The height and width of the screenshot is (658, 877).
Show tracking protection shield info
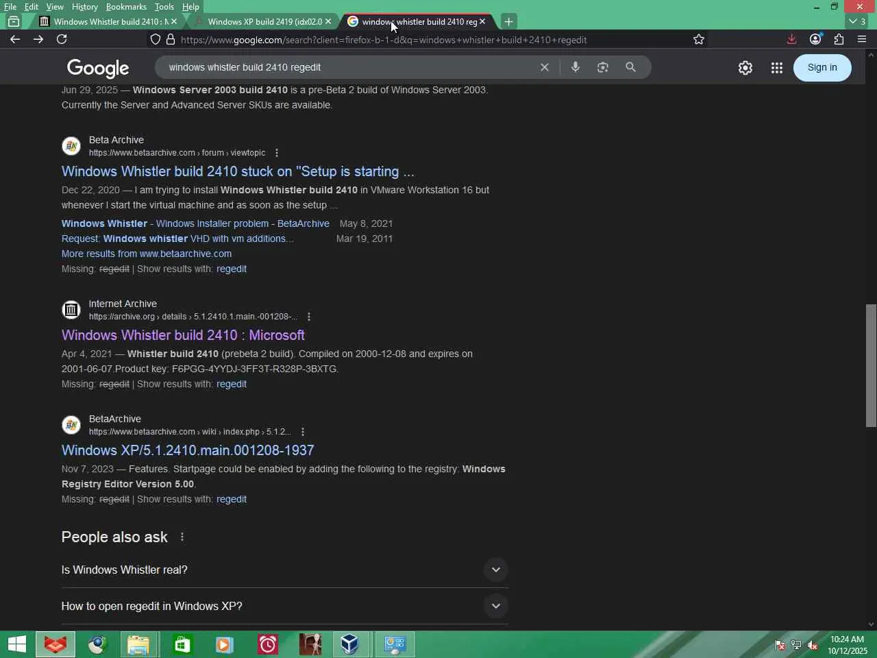pyautogui.click(x=156, y=39)
